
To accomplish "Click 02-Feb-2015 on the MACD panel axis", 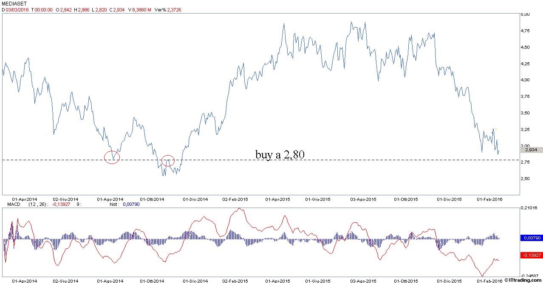I will pyautogui.click(x=235, y=280).
